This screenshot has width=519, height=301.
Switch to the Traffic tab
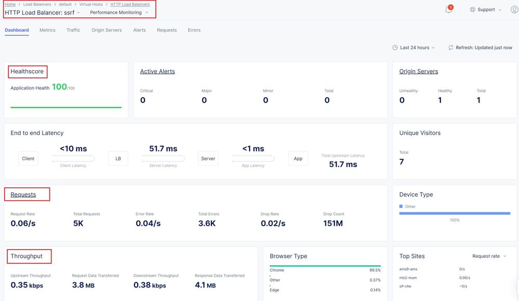[73, 30]
